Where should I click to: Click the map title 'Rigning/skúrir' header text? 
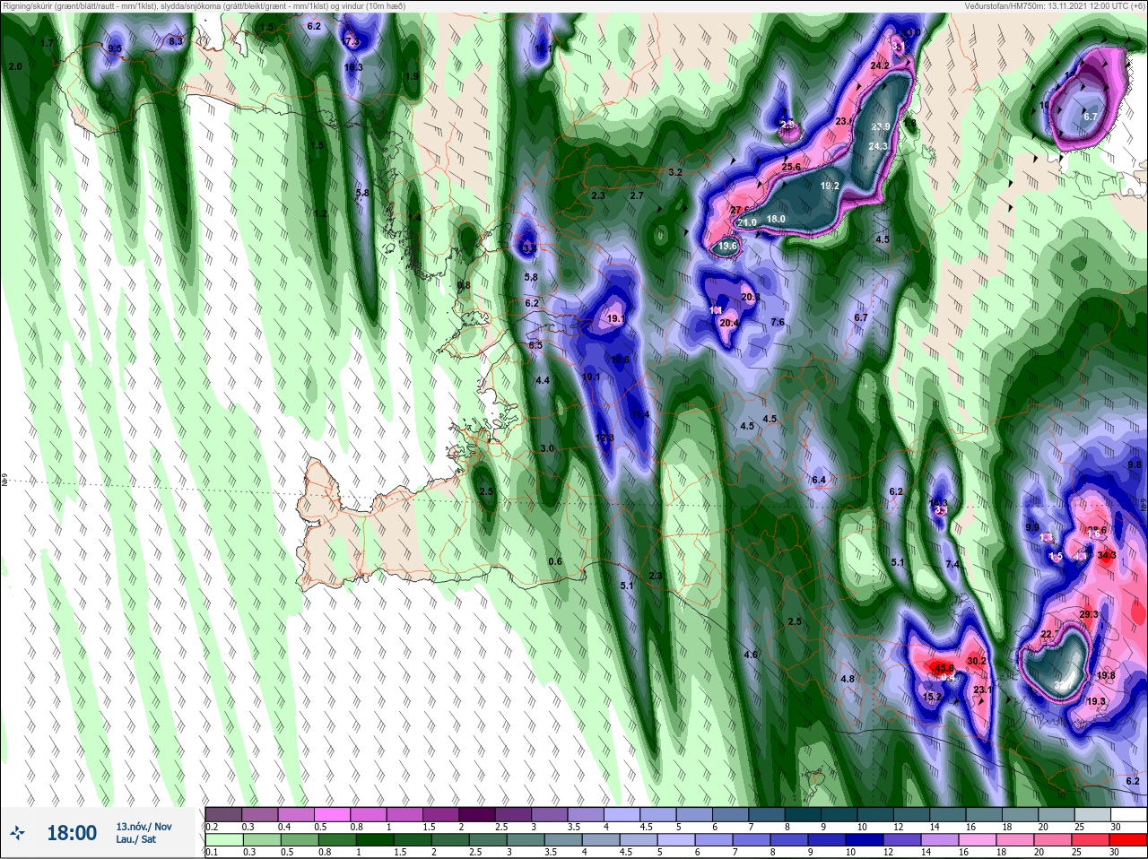click(x=29, y=5)
